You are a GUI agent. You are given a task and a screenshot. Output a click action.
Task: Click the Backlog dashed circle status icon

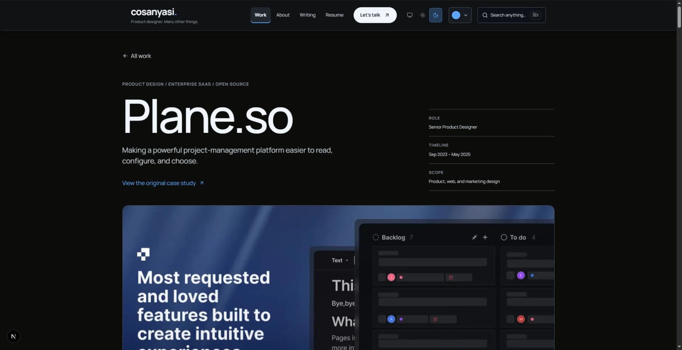click(x=376, y=237)
